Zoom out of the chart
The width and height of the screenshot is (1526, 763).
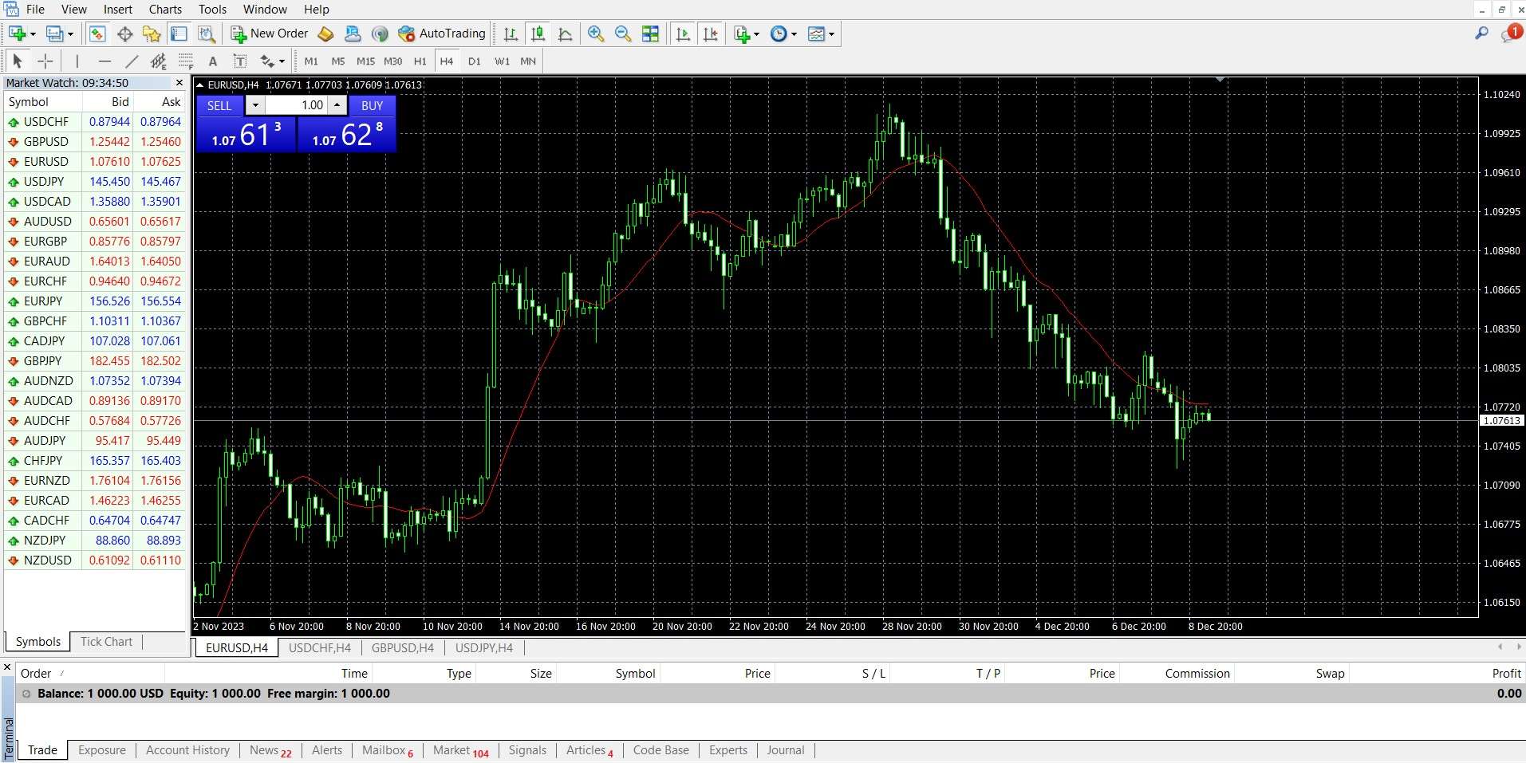point(623,33)
